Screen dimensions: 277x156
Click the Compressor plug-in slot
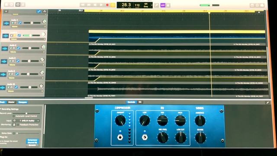[32, 140]
